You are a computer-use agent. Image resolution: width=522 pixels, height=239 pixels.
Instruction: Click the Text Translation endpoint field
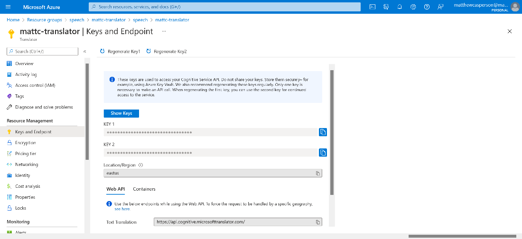point(238,222)
